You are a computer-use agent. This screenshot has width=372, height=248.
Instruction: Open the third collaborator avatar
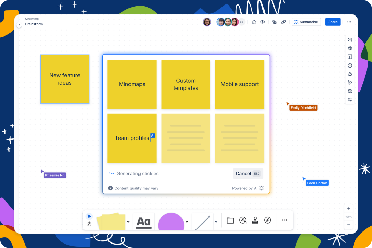pos(228,22)
